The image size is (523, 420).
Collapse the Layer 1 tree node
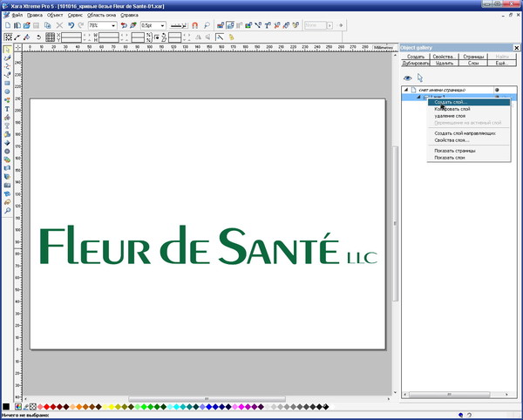click(x=418, y=97)
